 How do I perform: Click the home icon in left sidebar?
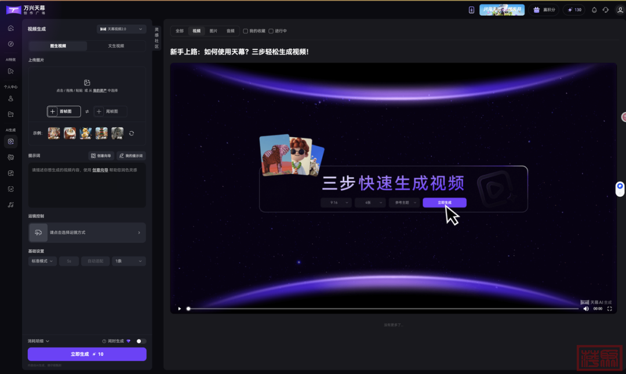[x=10, y=28]
